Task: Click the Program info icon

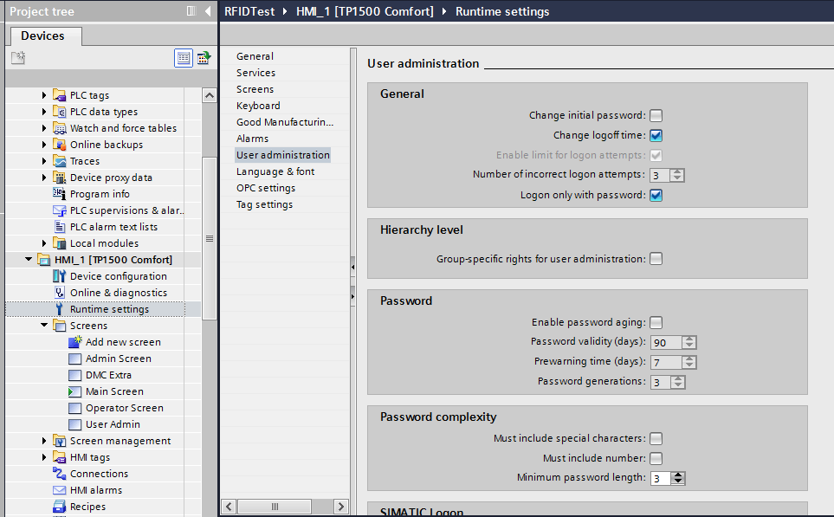Action: [60, 194]
